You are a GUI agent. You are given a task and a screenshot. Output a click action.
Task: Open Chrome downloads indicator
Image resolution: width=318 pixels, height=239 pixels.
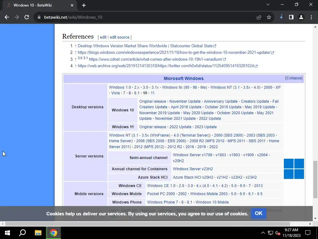tap(281, 17)
